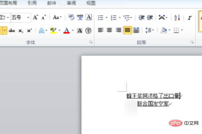Click the Sort paragraph icon
This screenshot has width=202, height=134.
(x=177, y=17)
